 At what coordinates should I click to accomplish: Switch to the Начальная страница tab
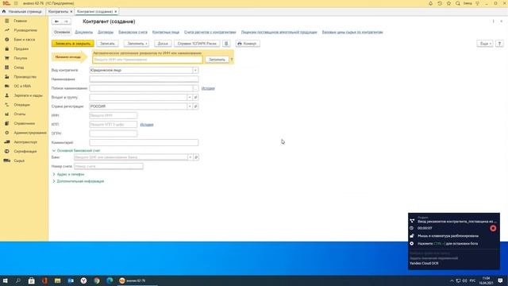(22, 11)
